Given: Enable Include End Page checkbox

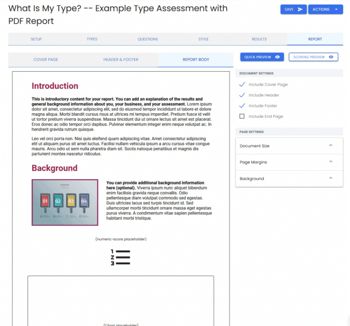Looking at the screenshot, I should [242, 116].
